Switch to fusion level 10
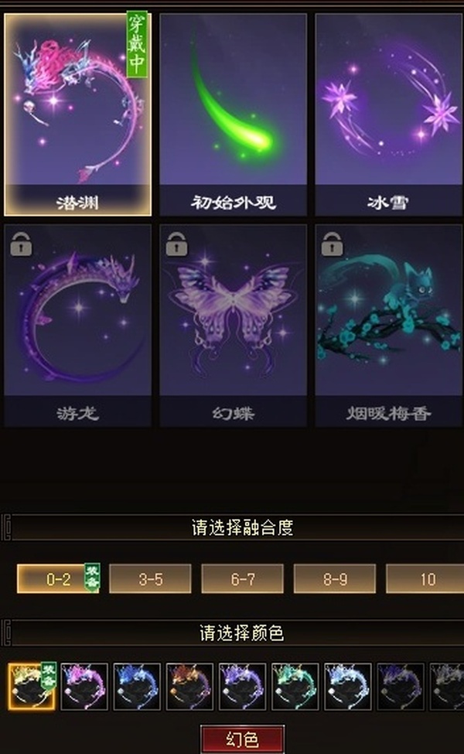The image size is (464, 754). coord(425,578)
